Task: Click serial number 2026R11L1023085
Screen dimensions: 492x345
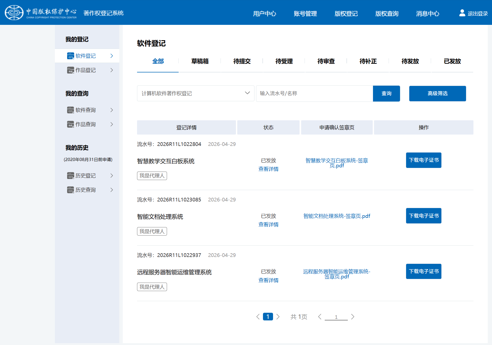Action: pyautogui.click(x=179, y=200)
